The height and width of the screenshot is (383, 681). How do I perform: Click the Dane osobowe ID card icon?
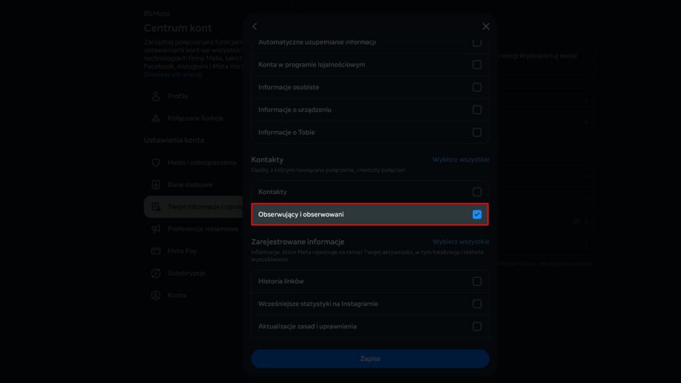coord(156,184)
